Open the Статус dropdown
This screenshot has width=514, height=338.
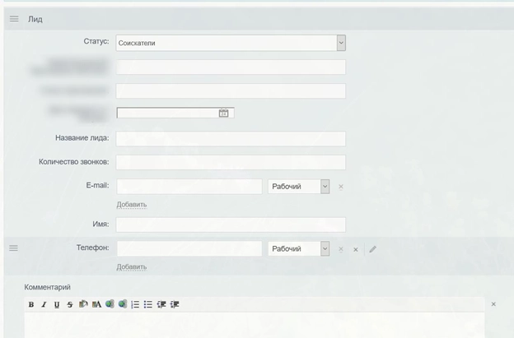click(x=341, y=43)
